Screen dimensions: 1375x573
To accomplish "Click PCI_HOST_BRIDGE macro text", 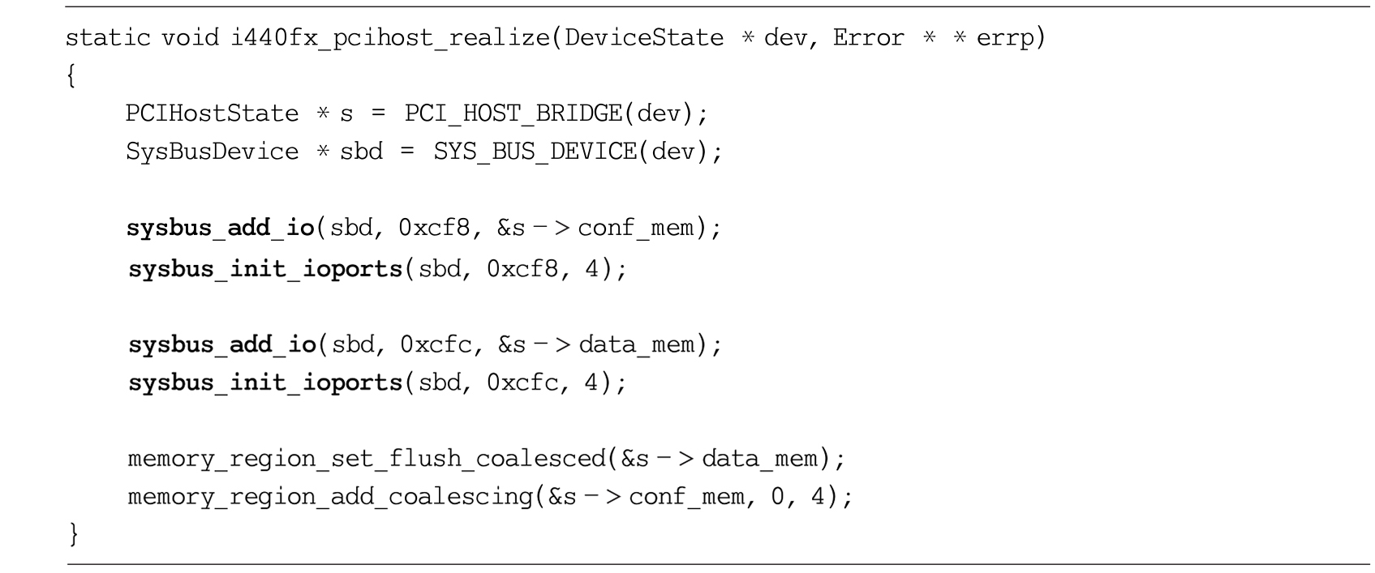I will tap(513, 113).
